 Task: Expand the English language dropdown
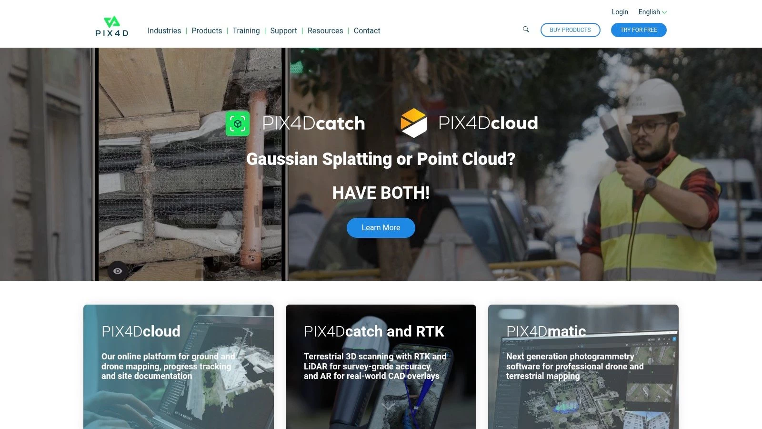click(x=652, y=12)
